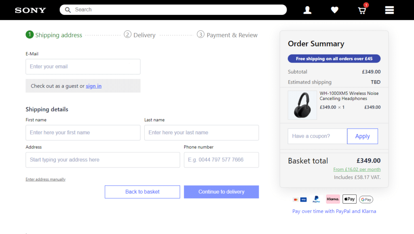Click the search magnifier icon
Screen dimensions: 414x234
coord(68,10)
